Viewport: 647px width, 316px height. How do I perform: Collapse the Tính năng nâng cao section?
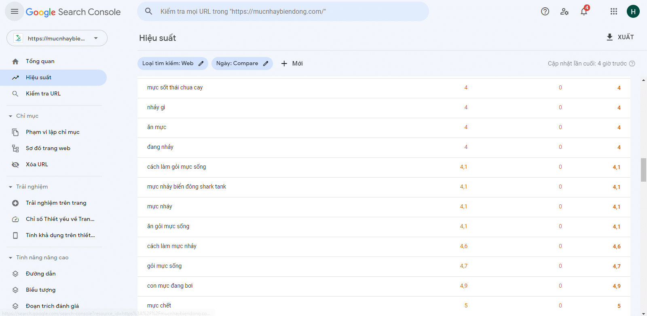pyautogui.click(x=11, y=258)
